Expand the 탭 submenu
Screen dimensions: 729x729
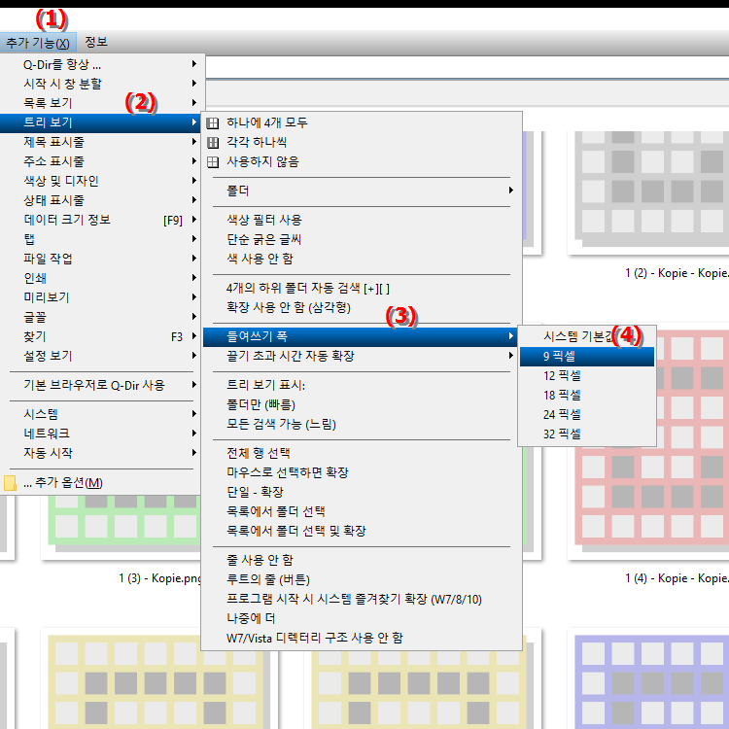[x=100, y=239]
